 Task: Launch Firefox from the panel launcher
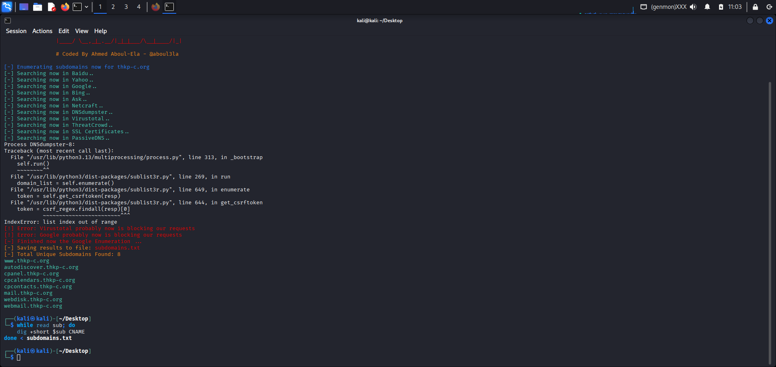point(65,7)
